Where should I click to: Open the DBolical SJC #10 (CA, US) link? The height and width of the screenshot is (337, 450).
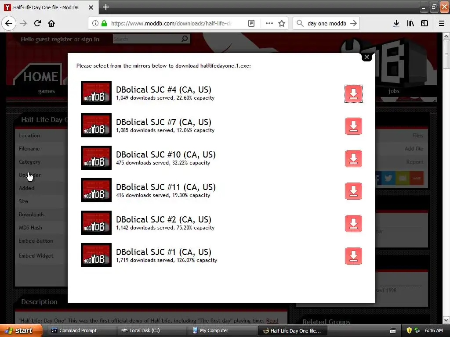[166, 155]
